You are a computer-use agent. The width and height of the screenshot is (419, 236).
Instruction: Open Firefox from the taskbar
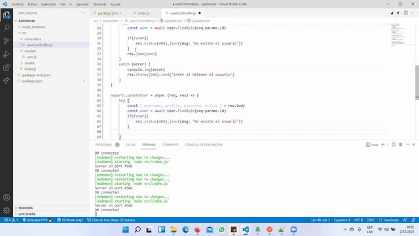click(x=198, y=229)
